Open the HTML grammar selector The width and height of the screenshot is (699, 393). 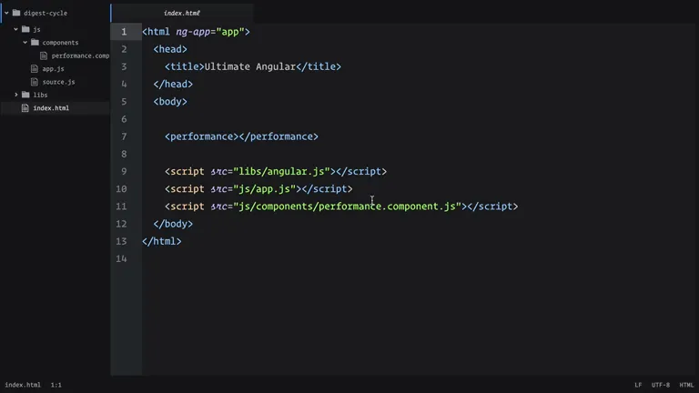tap(686, 385)
